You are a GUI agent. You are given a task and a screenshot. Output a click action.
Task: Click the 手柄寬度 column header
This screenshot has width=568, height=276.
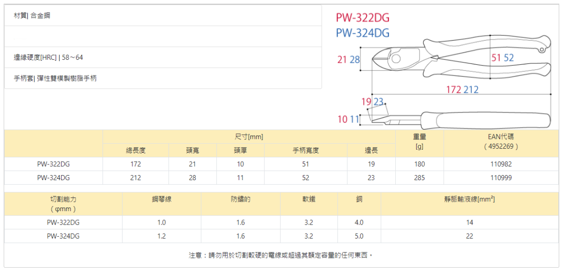(x=306, y=151)
